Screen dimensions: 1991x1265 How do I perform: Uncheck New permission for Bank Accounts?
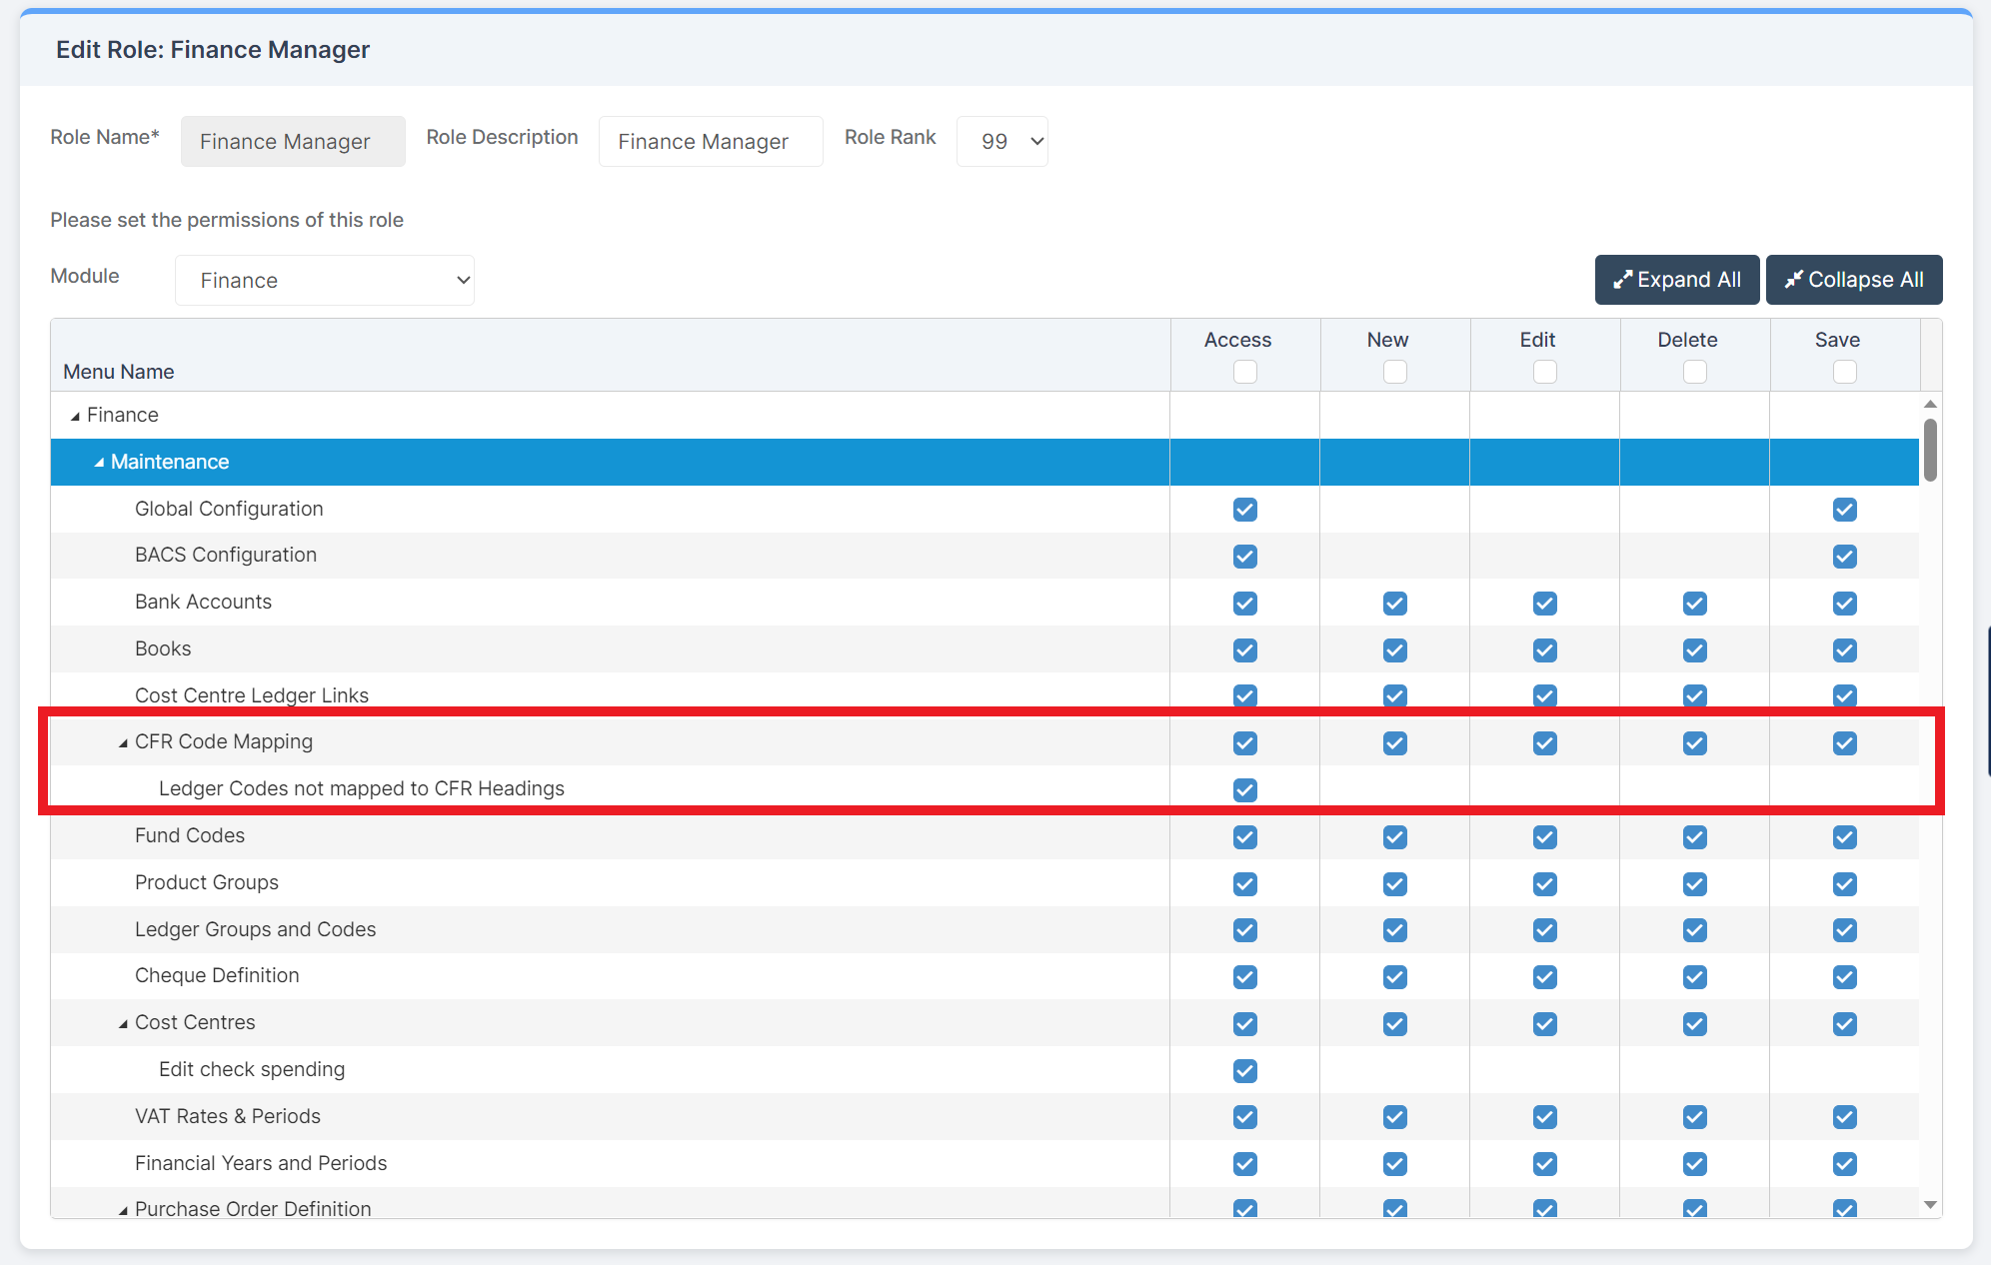click(x=1394, y=604)
